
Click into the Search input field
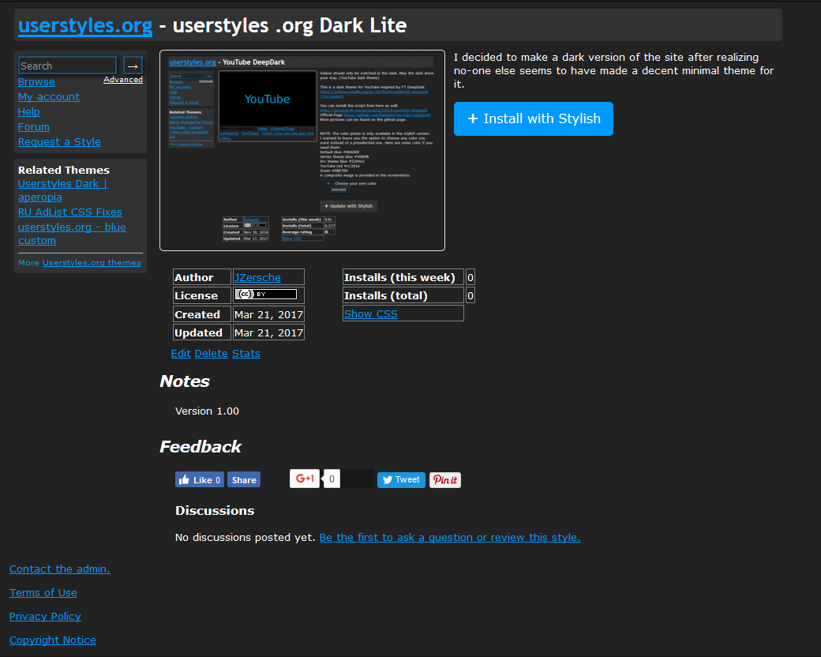68,66
